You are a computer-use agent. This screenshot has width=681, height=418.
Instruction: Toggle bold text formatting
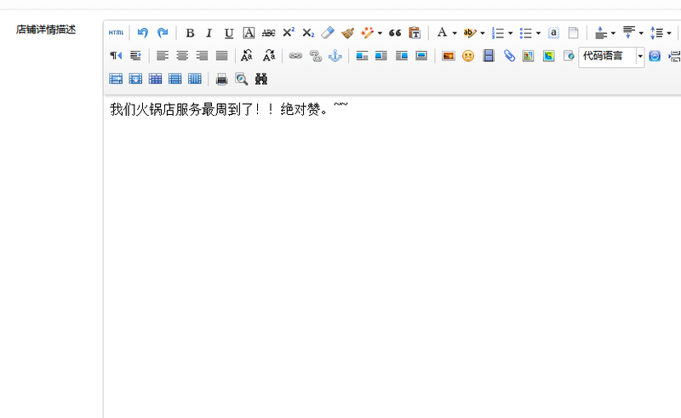(x=190, y=33)
